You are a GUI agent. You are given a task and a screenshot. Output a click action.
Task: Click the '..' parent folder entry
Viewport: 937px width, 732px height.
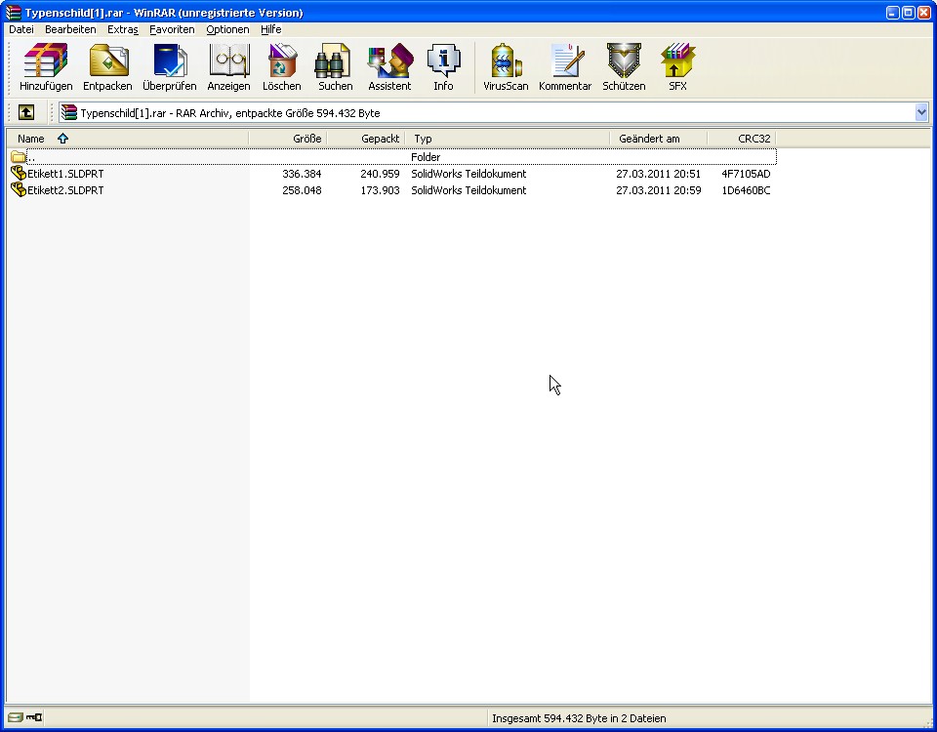[x=31, y=158]
